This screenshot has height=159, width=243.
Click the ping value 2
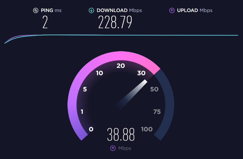[45, 22]
